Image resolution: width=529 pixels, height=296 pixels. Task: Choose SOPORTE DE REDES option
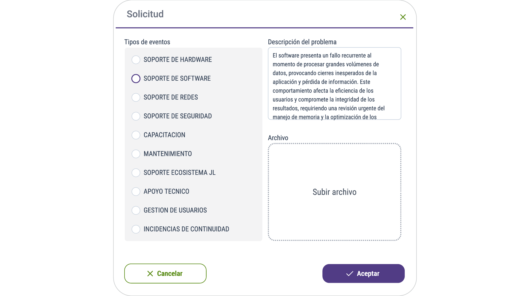[x=136, y=97]
